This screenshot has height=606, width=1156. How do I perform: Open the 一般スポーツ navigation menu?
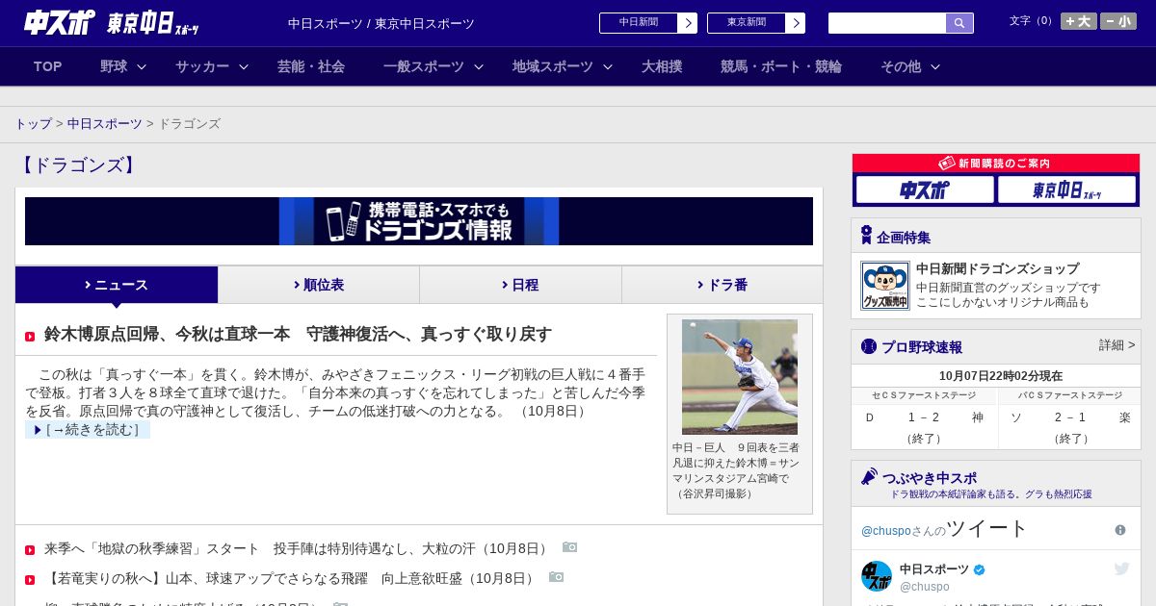(424, 66)
